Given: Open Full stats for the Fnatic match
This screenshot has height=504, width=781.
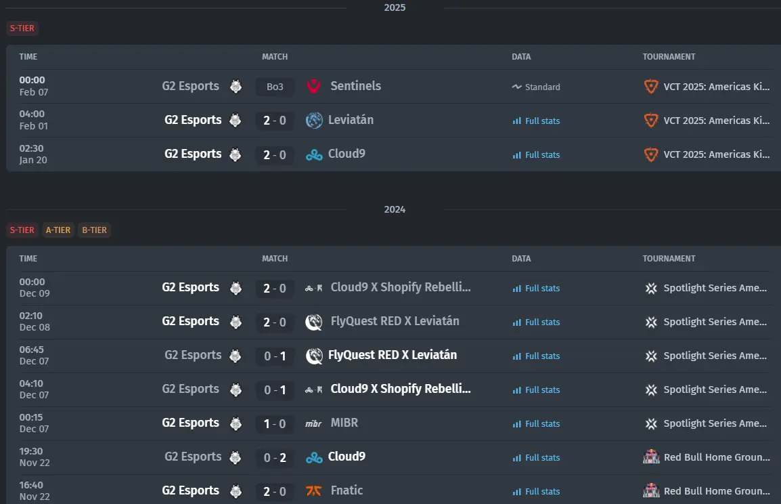Looking at the screenshot, I should tap(537, 492).
